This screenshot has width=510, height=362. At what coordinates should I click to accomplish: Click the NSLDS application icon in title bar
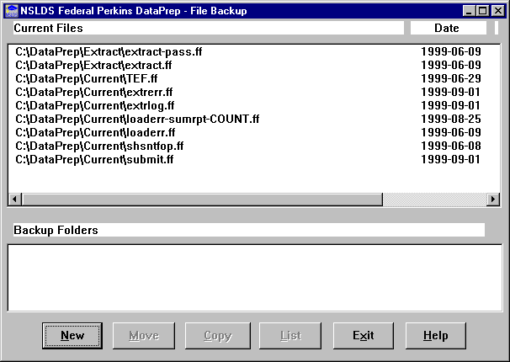click(12, 11)
